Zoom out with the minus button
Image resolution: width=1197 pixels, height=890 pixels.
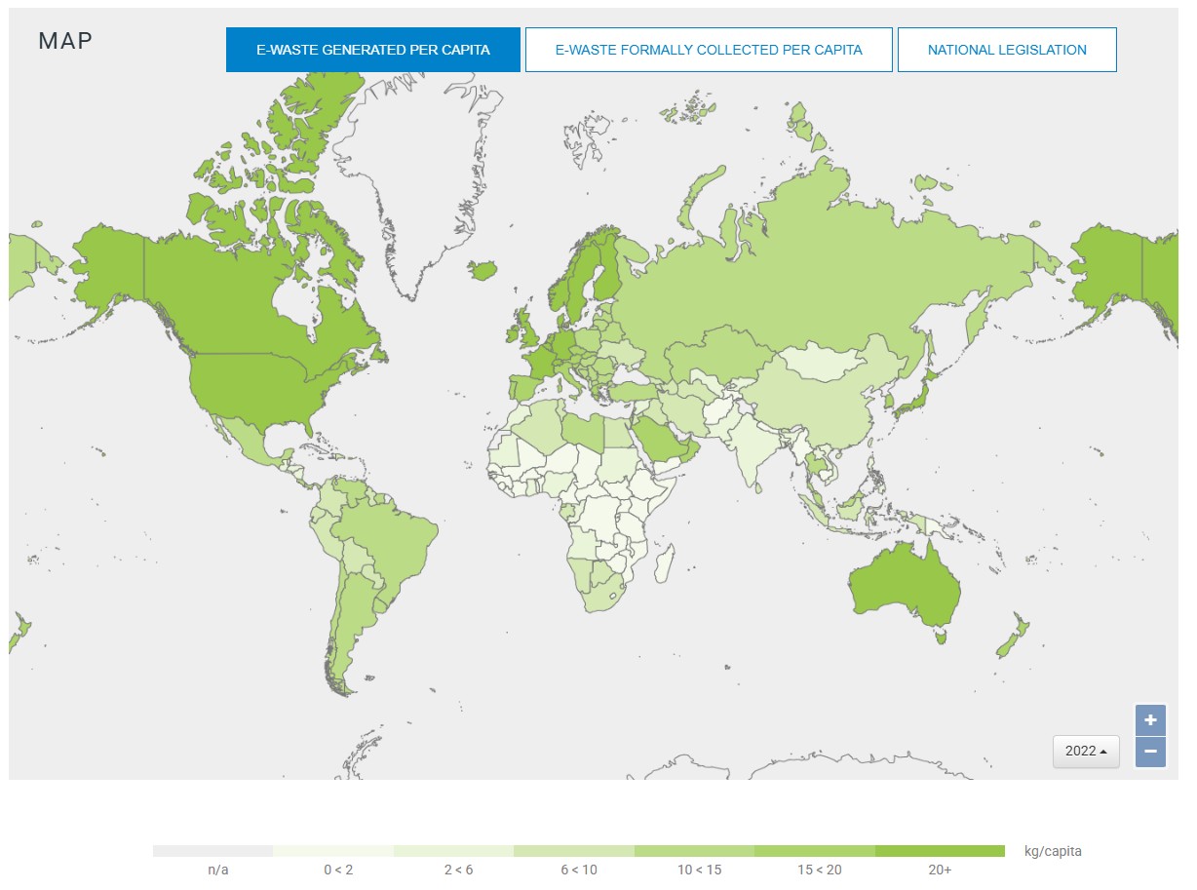coord(1150,752)
